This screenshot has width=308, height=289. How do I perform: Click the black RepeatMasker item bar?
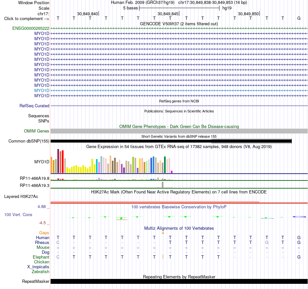(x=179, y=281)
